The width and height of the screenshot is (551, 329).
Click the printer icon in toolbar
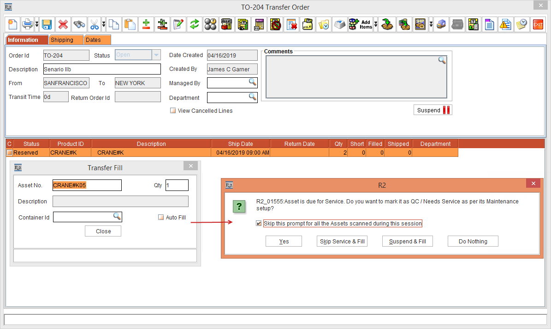click(28, 24)
